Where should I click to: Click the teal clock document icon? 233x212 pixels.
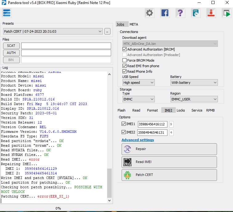click(196, 13)
